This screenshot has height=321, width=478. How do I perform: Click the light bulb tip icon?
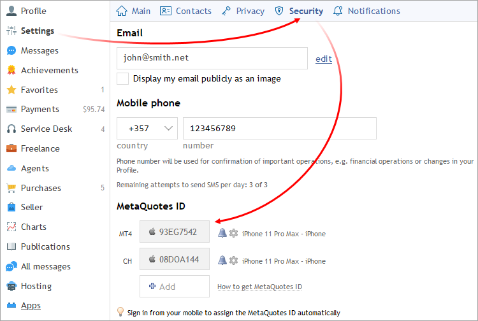pyautogui.click(x=120, y=312)
